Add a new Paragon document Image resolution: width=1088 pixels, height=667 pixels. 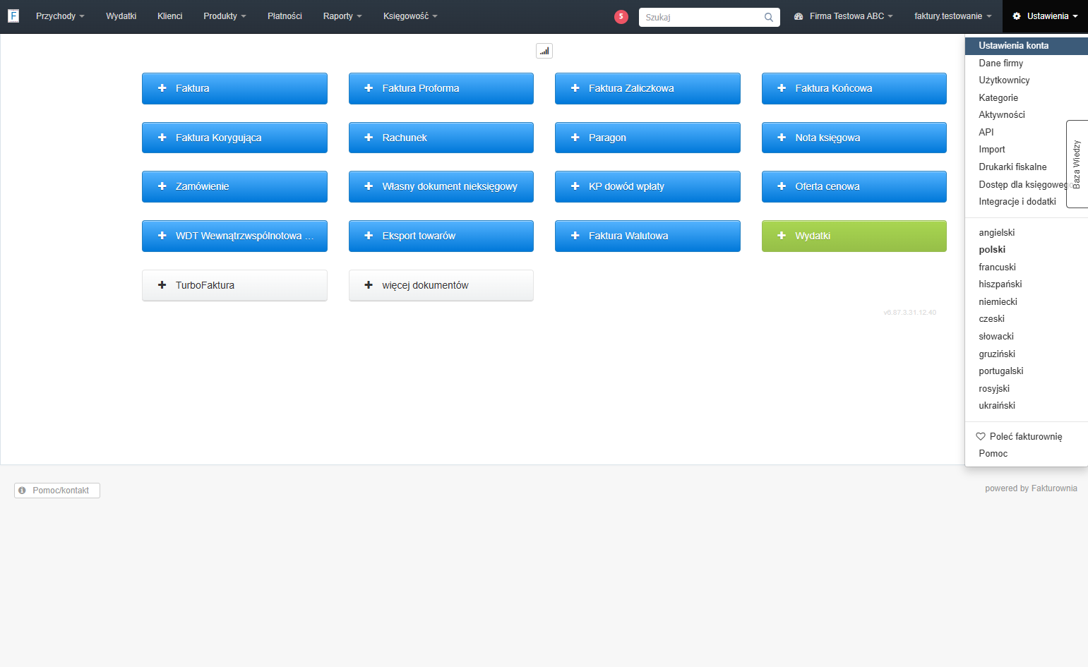(647, 138)
